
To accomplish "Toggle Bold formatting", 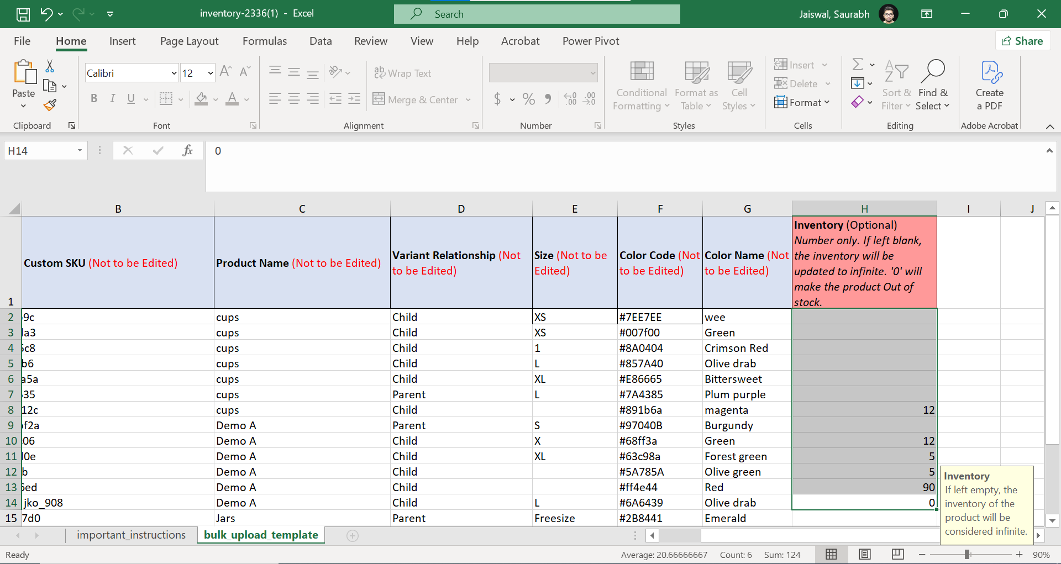I will click(x=94, y=99).
